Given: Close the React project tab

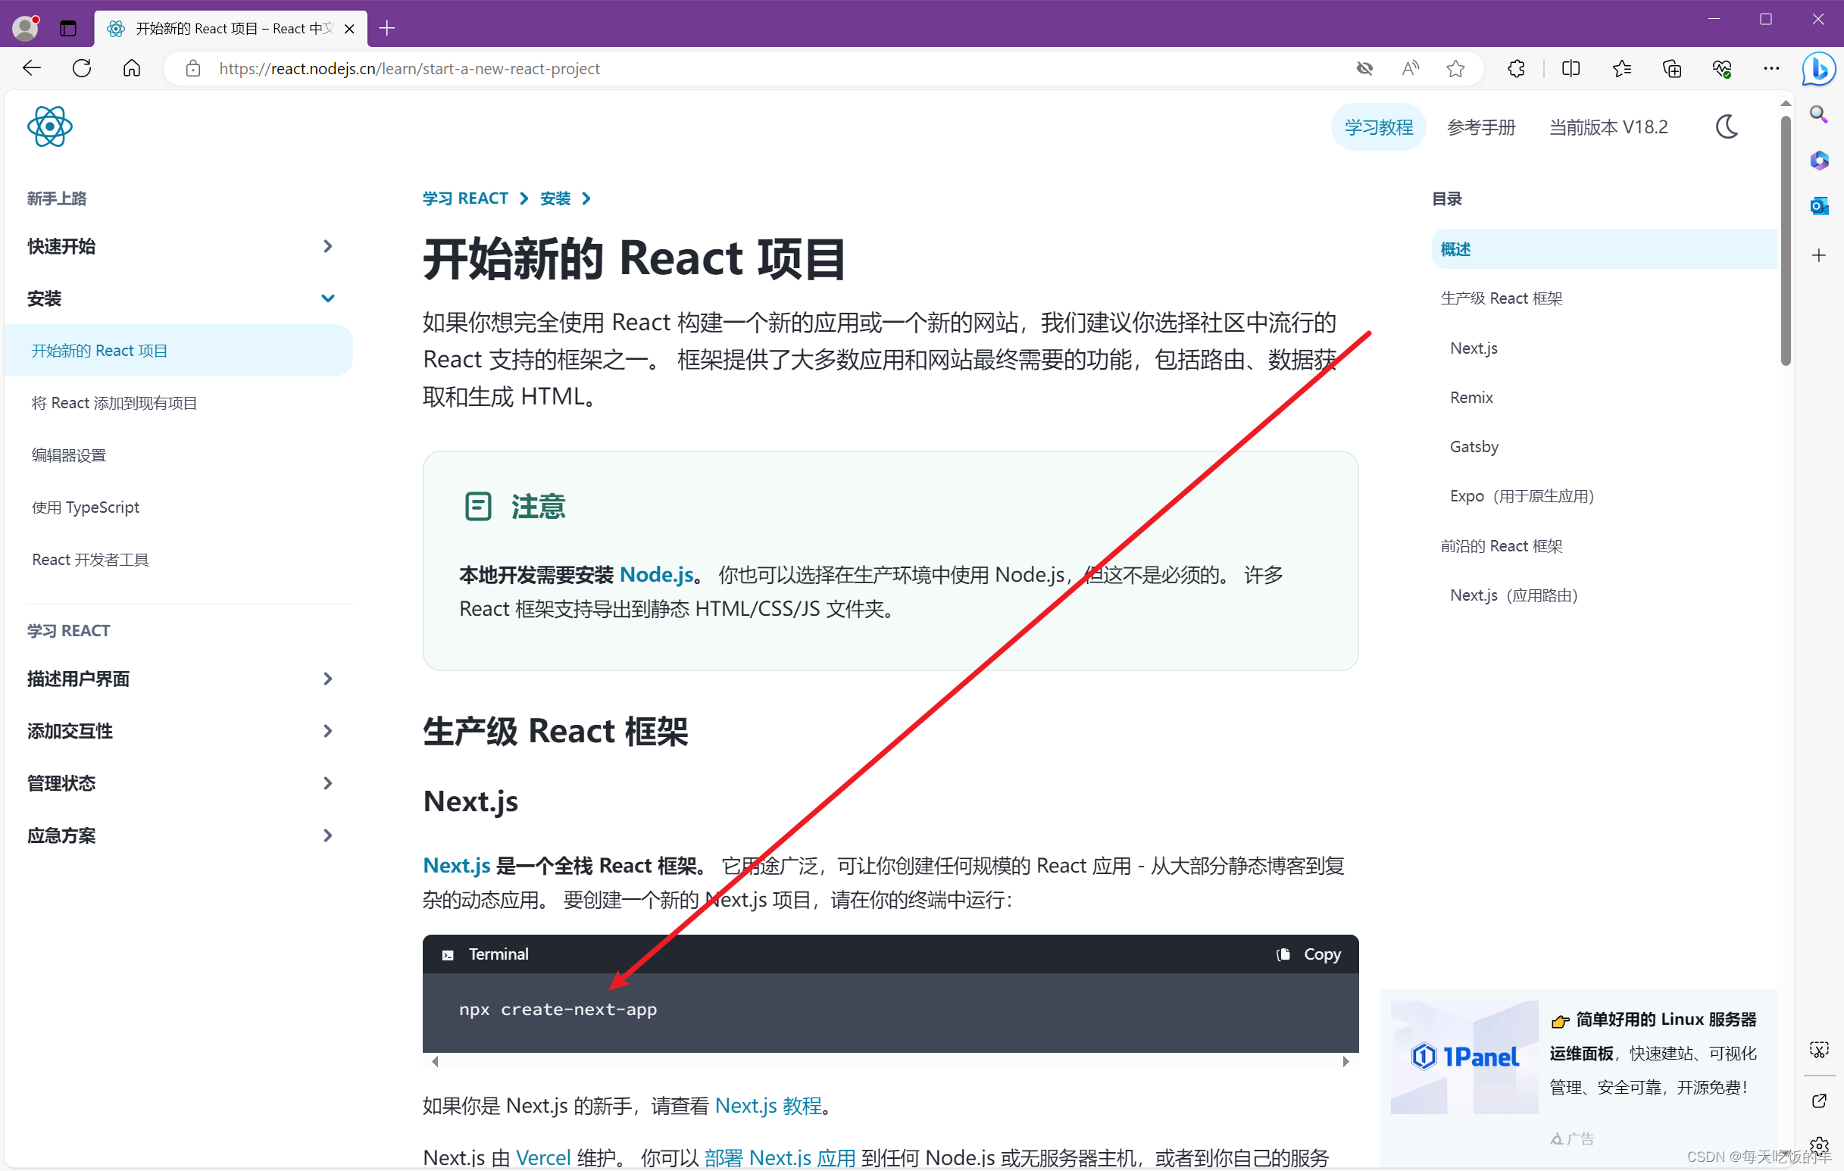Looking at the screenshot, I should tap(349, 28).
